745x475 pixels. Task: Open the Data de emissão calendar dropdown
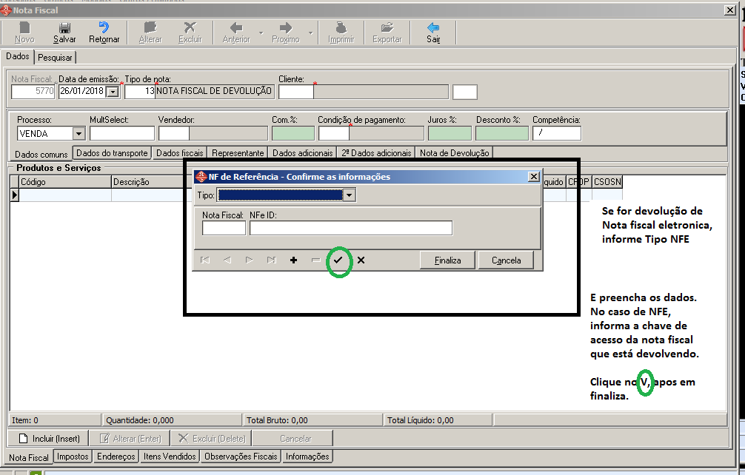point(113,92)
